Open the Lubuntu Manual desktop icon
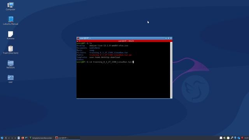The width and height of the screenshot is (249, 140). click(x=11, y=21)
